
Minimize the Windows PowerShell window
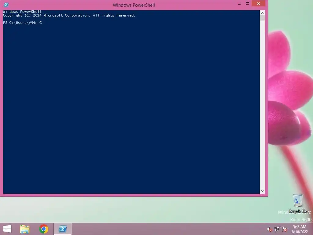239,4
